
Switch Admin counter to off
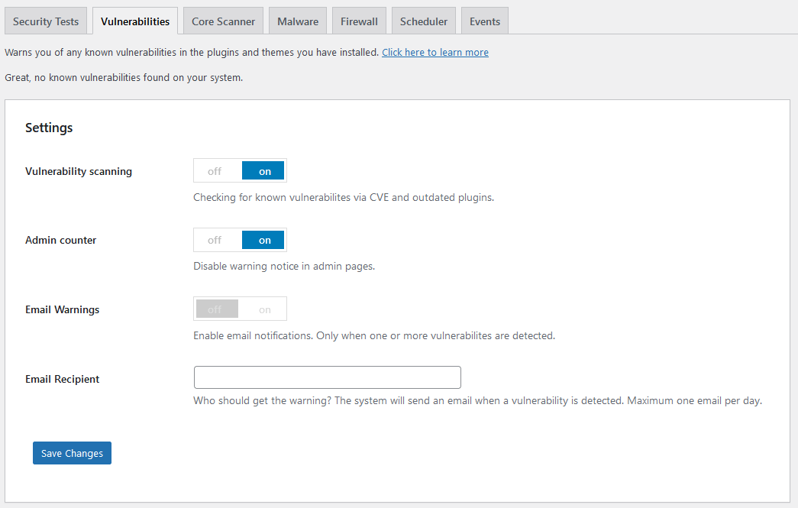(x=215, y=240)
